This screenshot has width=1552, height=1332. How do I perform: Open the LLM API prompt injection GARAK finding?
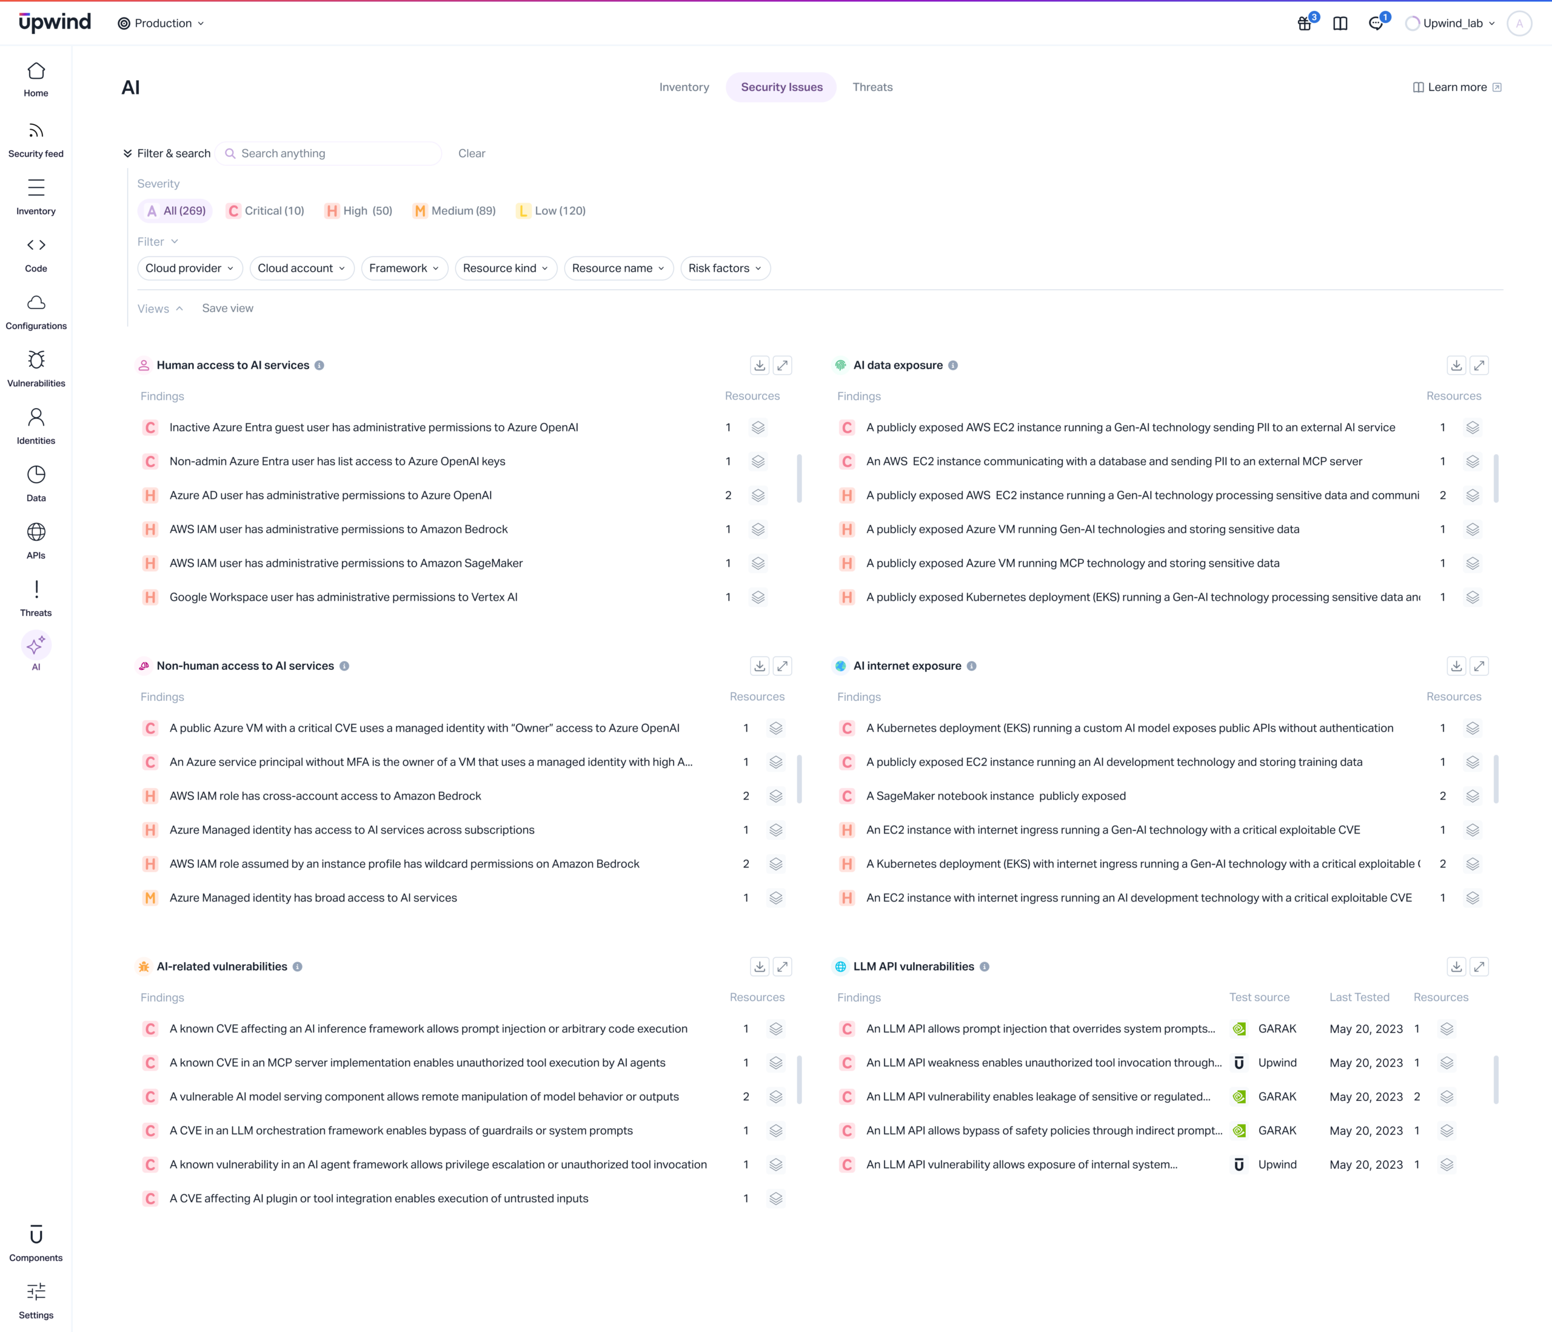click(x=1040, y=1029)
